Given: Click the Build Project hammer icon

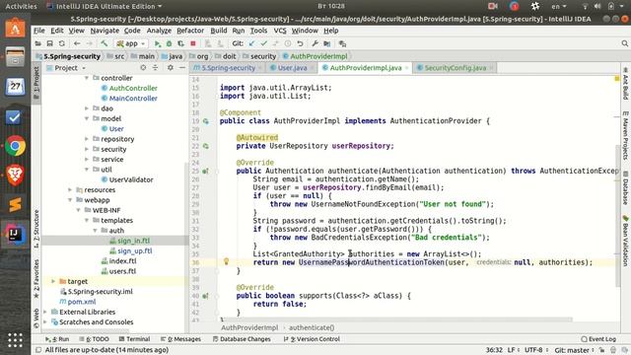Looking at the screenshot, I should [105, 43].
